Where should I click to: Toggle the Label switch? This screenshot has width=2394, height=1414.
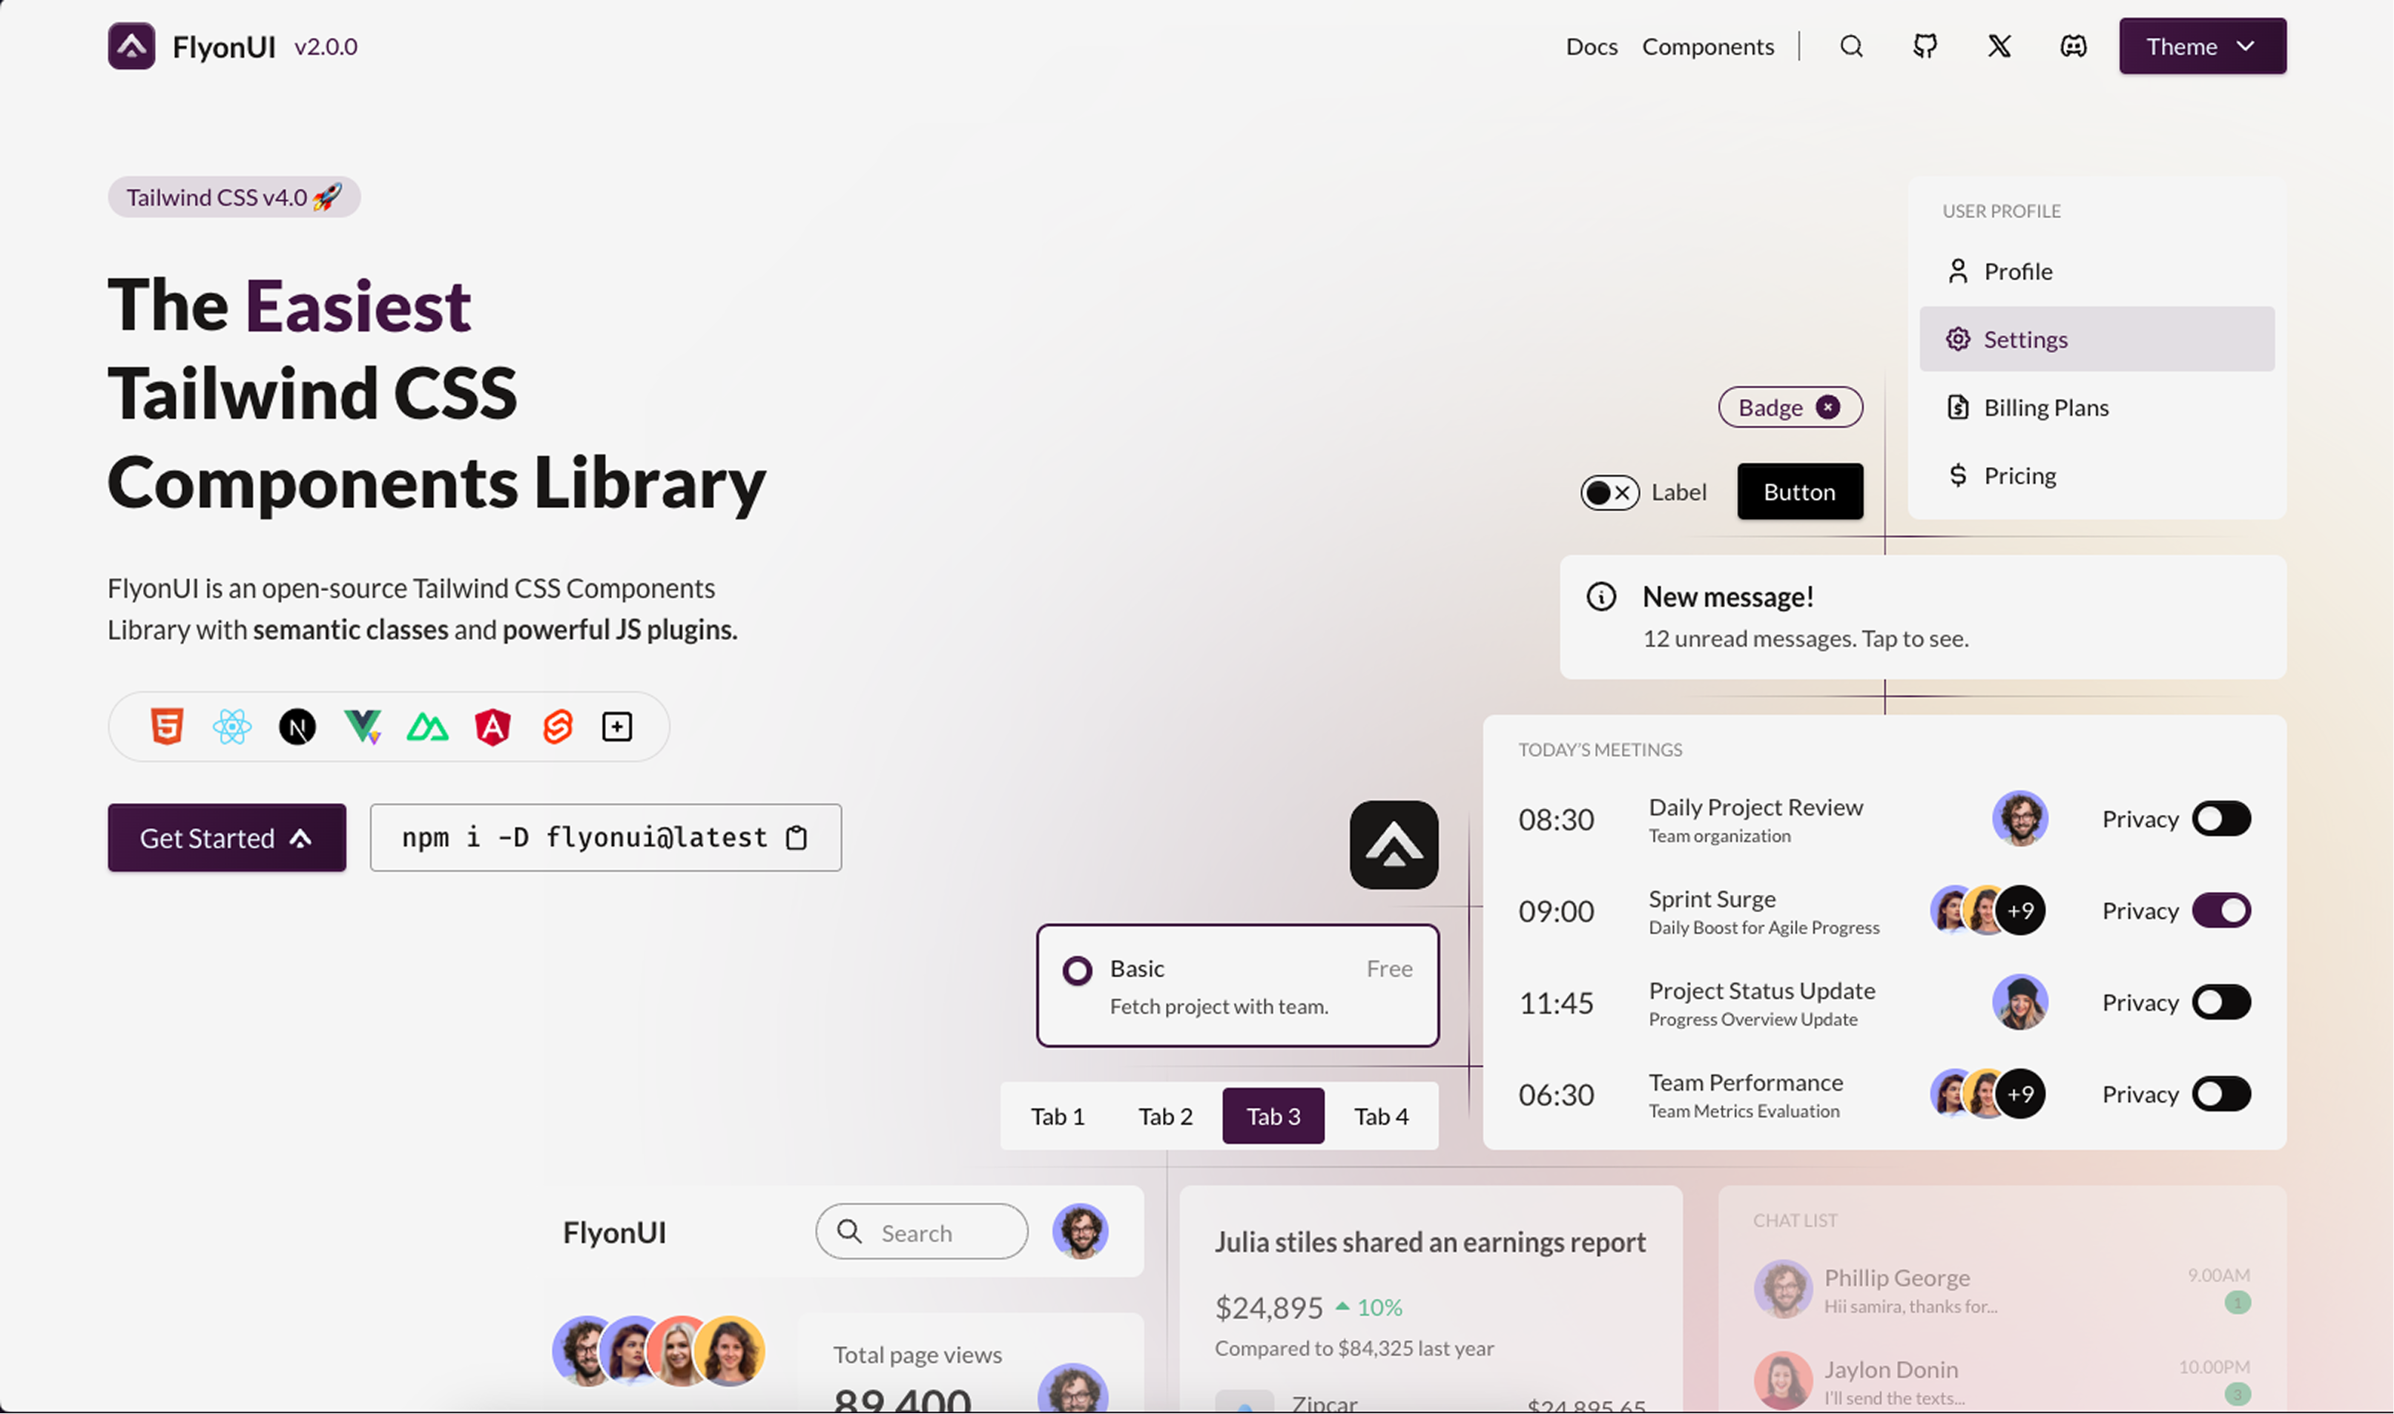pyautogui.click(x=1609, y=492)
